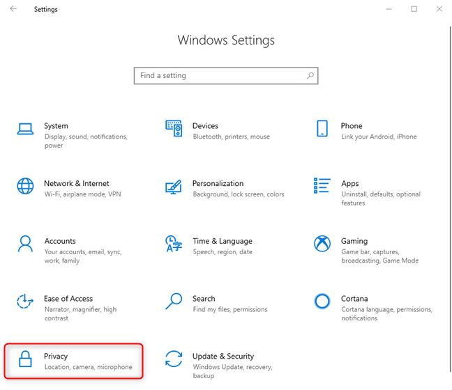Click the Cortana circle icon
This screenshot has height=390, width=452.
point(322,302)
